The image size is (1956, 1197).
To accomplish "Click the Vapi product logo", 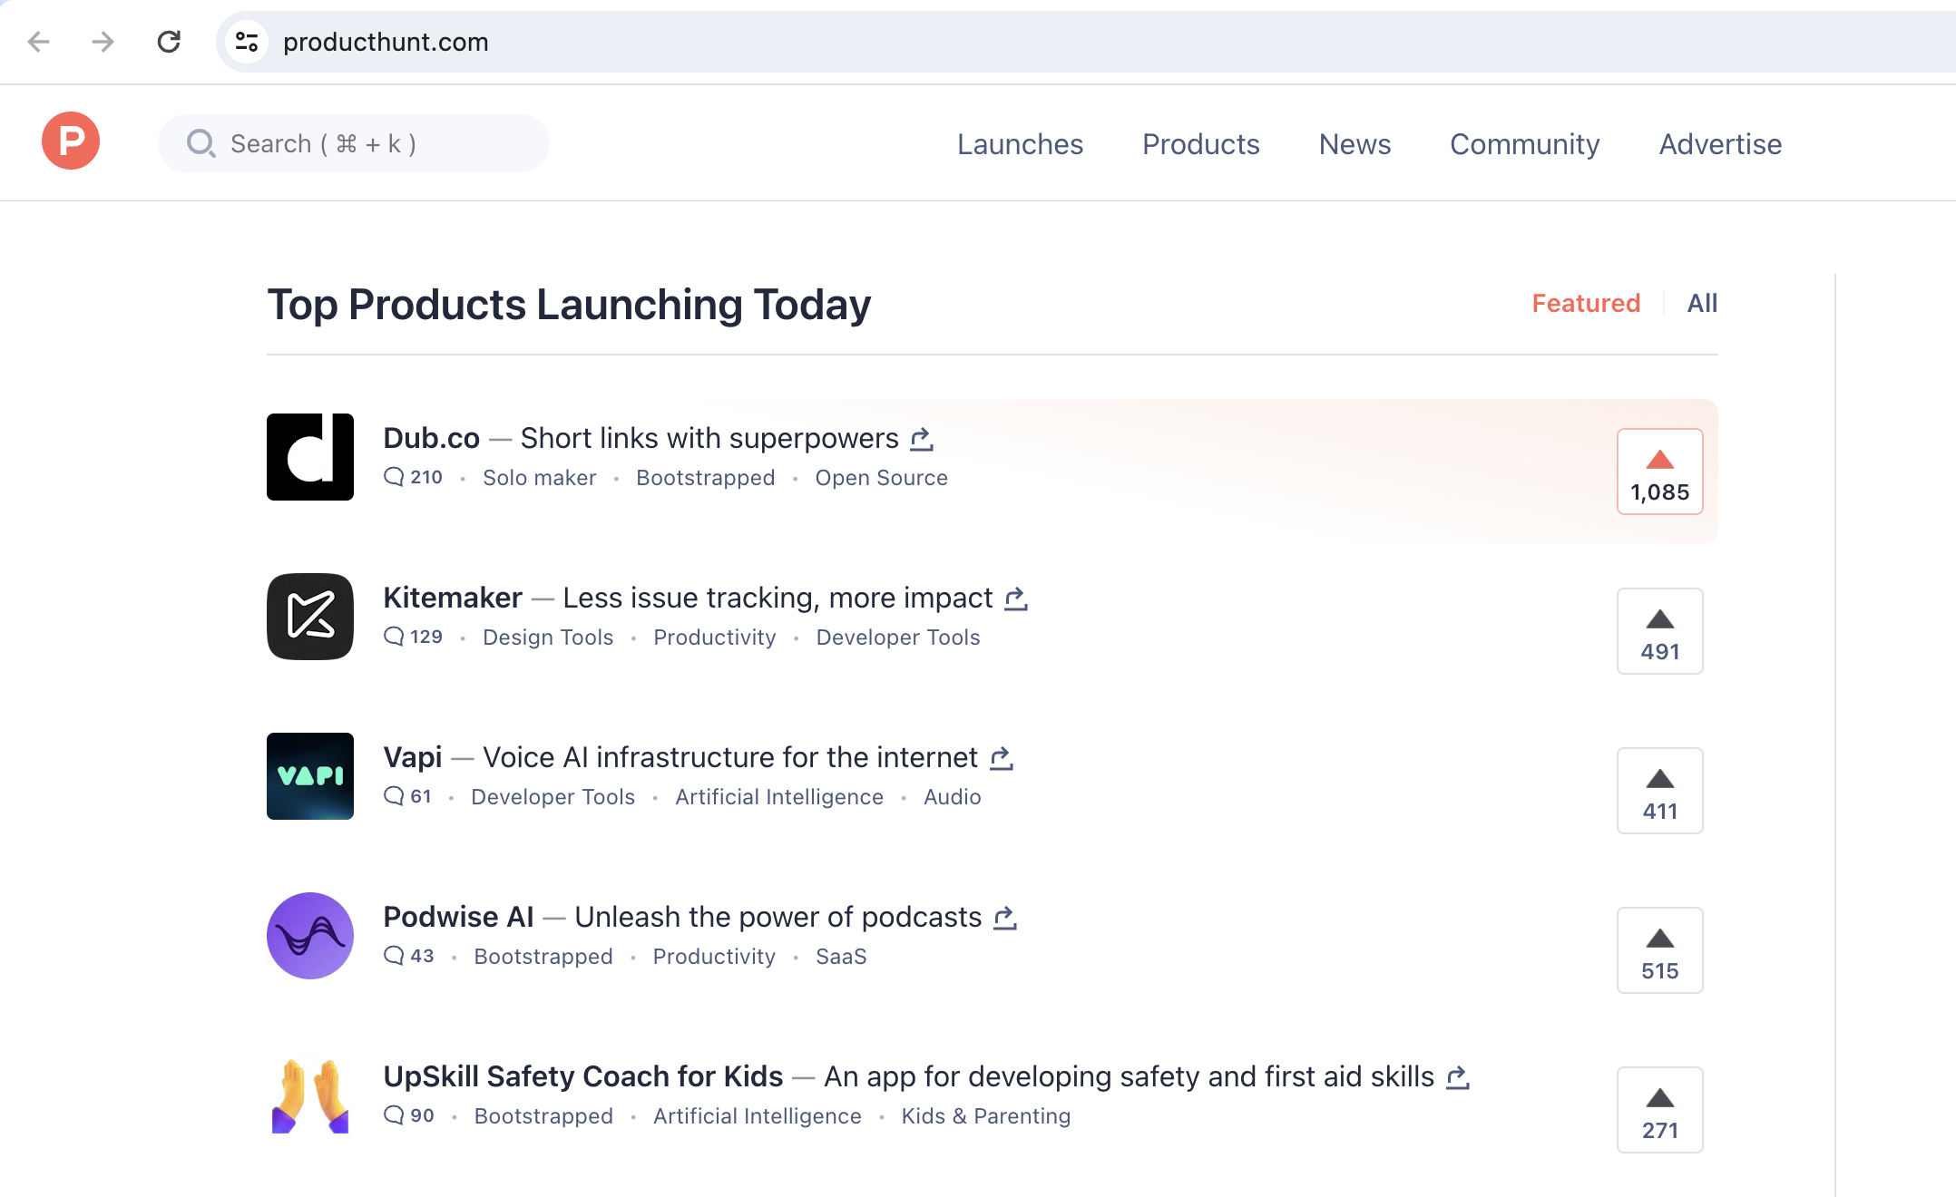I will pos(310,776).
